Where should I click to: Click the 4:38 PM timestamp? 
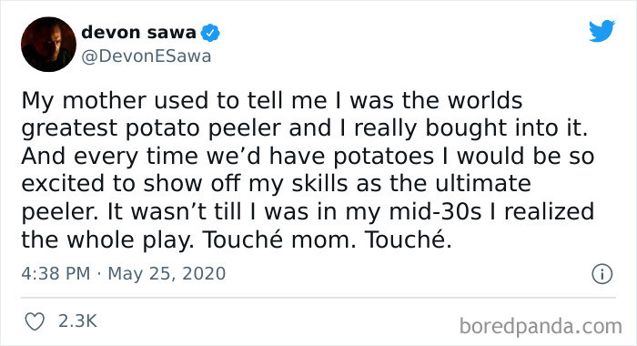[x=56, y=273]
